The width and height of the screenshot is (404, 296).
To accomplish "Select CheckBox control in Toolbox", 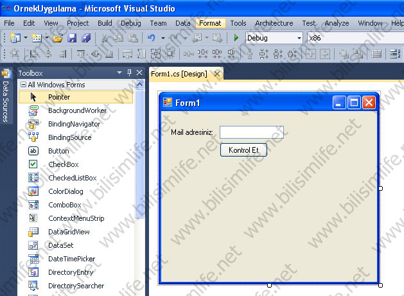I will [76, 164].
